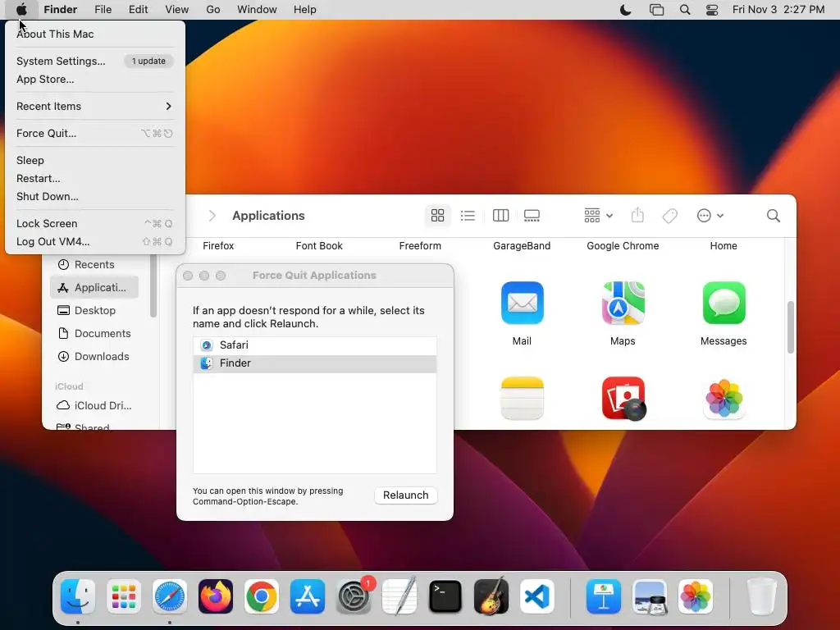This screenshot has width=840, height=630.
Task: Toggle Focus moon icon in menu bar
Action: point(625,10)
